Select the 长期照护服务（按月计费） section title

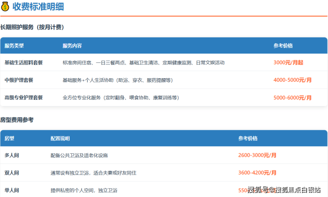pos(32,27)
